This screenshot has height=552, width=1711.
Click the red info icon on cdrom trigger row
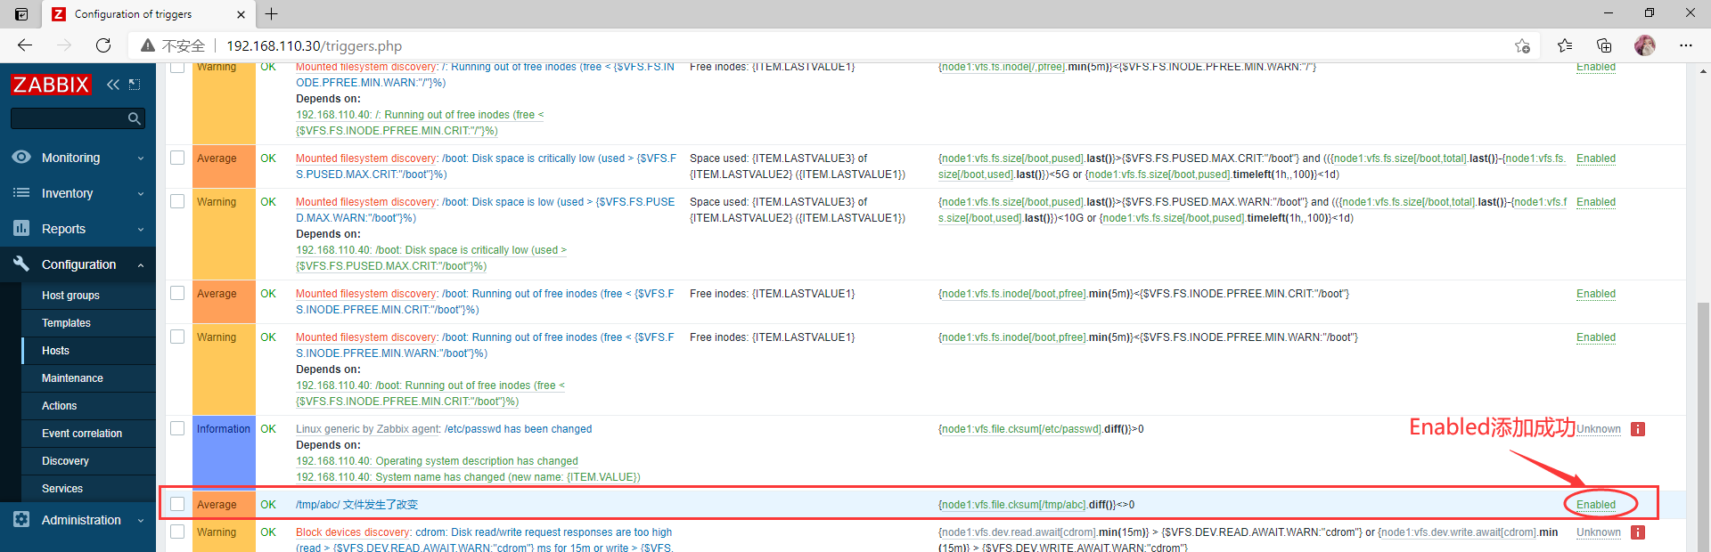coord(1638,532)
